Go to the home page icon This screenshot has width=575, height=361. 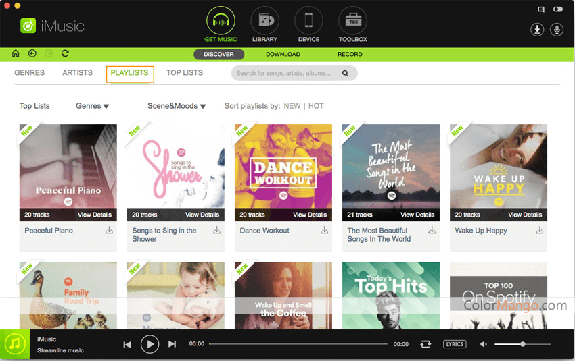(16, 53)
